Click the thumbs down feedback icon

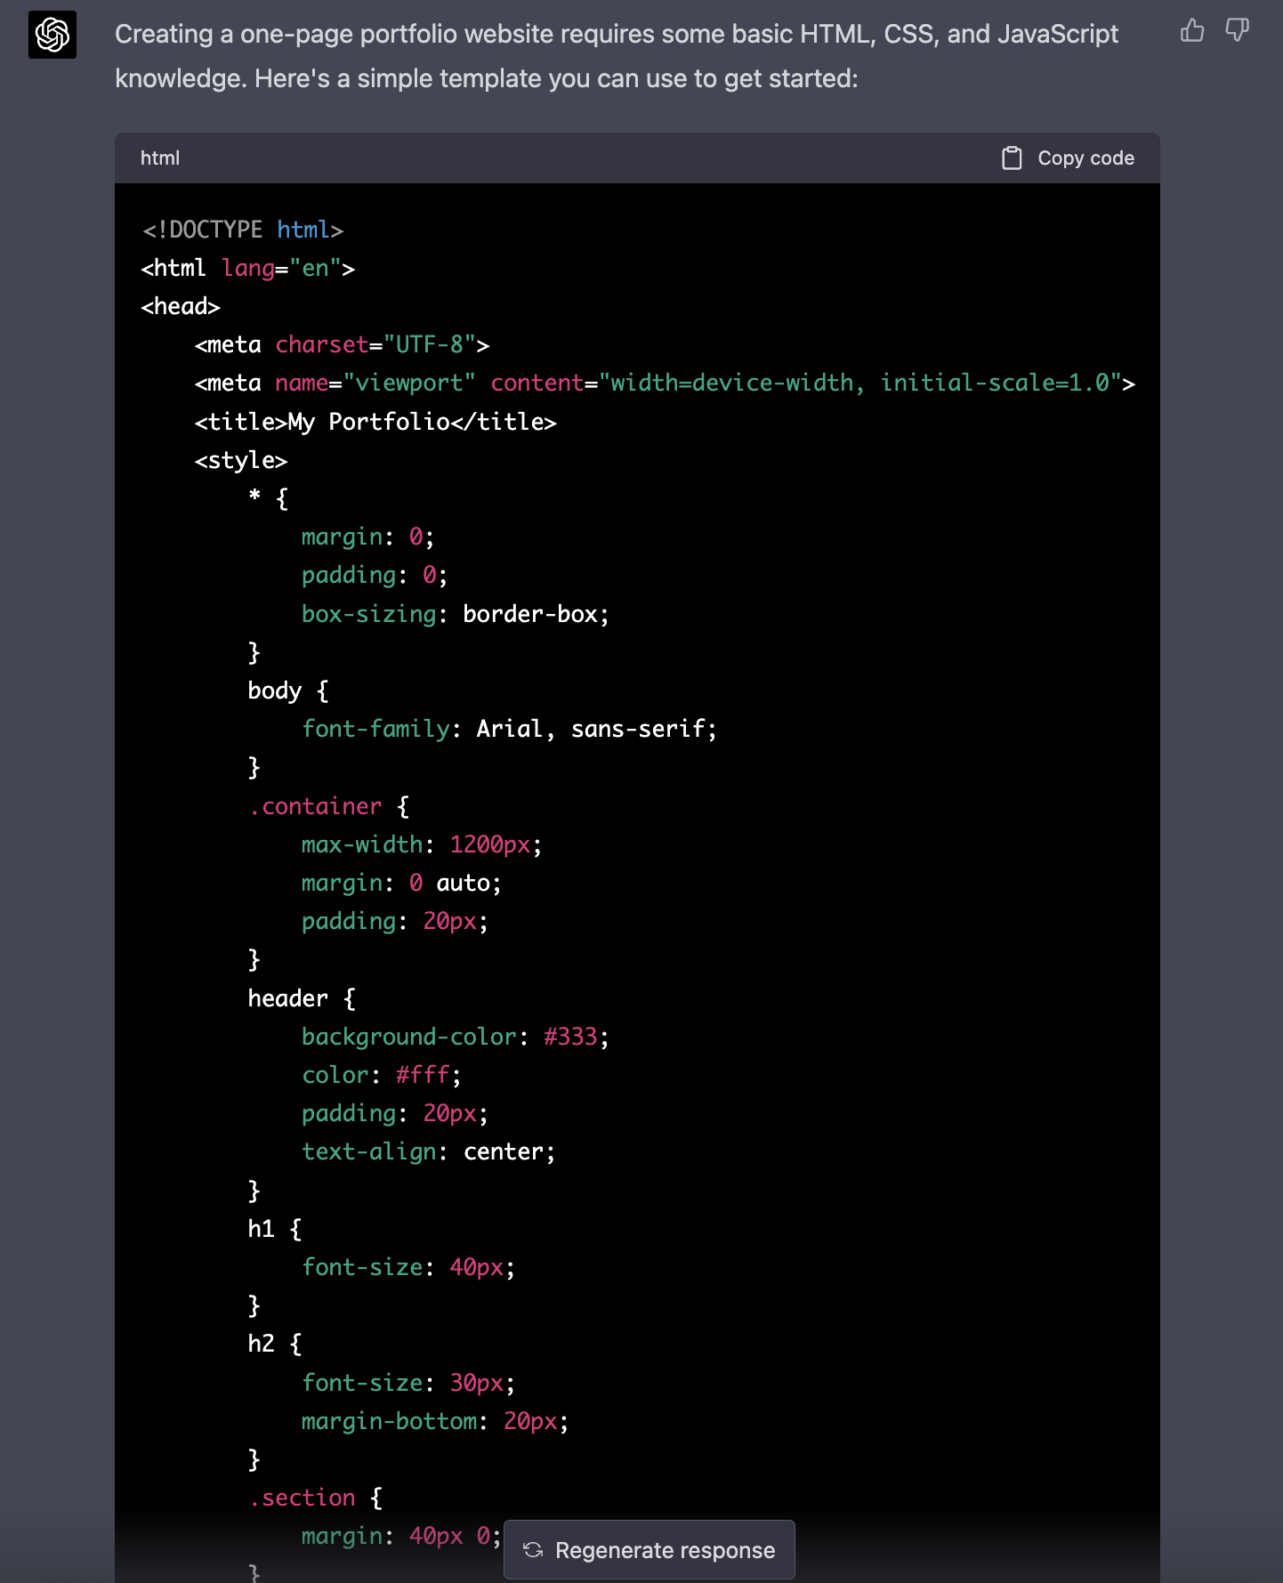[1238, 31]
